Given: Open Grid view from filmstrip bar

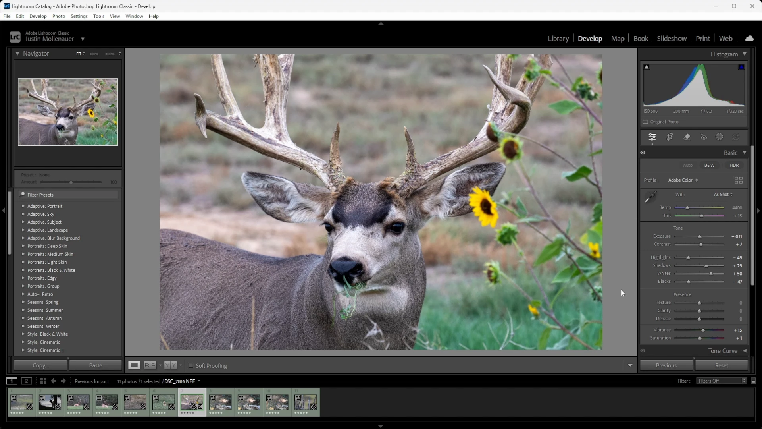Looking at the screenshot, I should 43,381.
